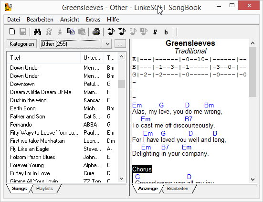Click the Cure artist cell
This screenshot has width=263, height=202.
pyautogui.click(x=89, y=173)
